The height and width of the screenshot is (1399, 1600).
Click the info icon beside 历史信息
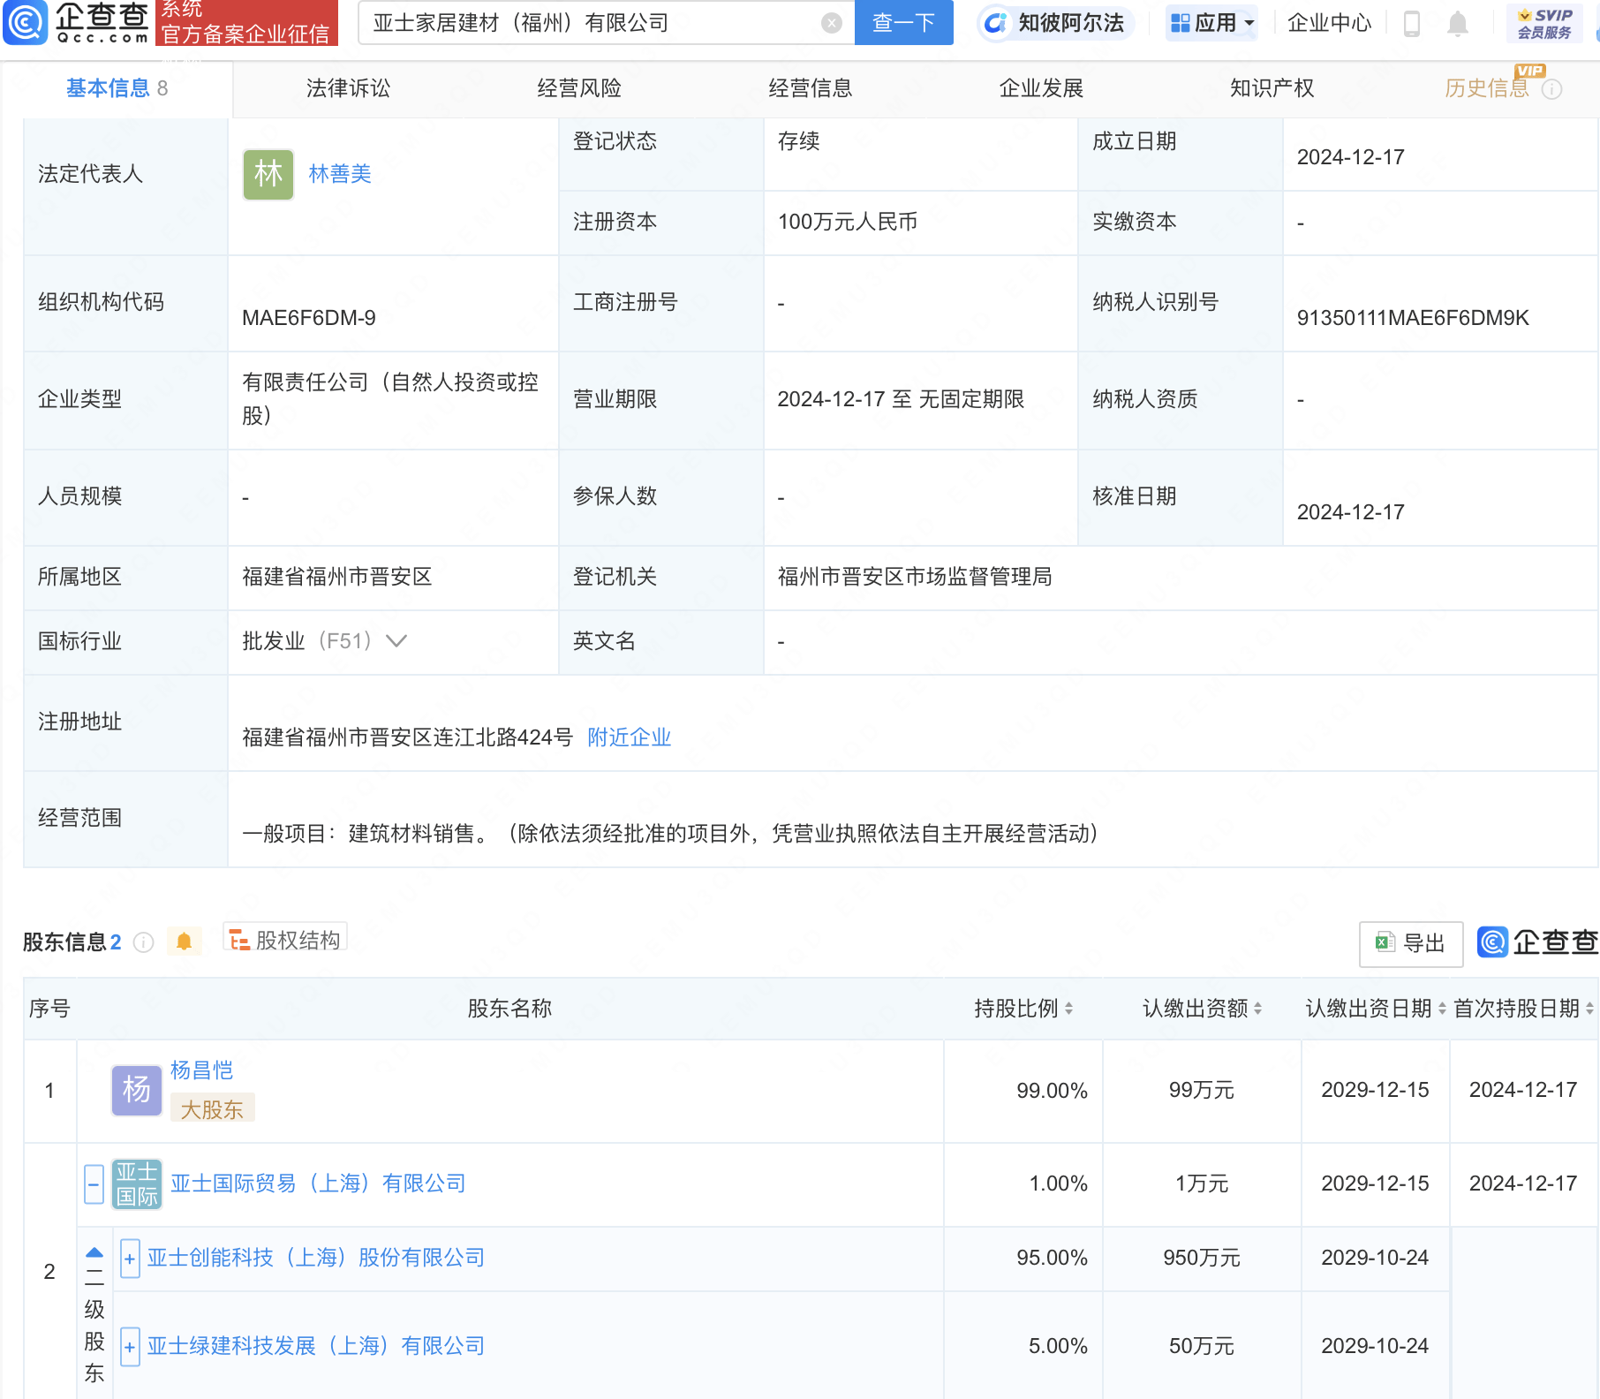(x=1552, y=89)
